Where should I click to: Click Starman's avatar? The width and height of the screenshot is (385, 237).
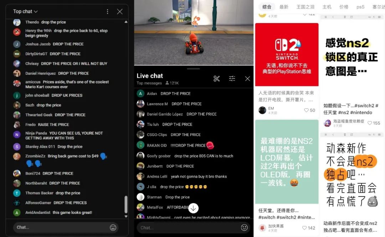pos(140,197)
